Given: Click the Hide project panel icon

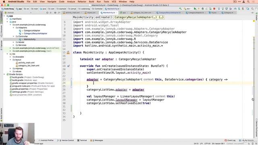Looking at the screenshot, I should (59, 12).
